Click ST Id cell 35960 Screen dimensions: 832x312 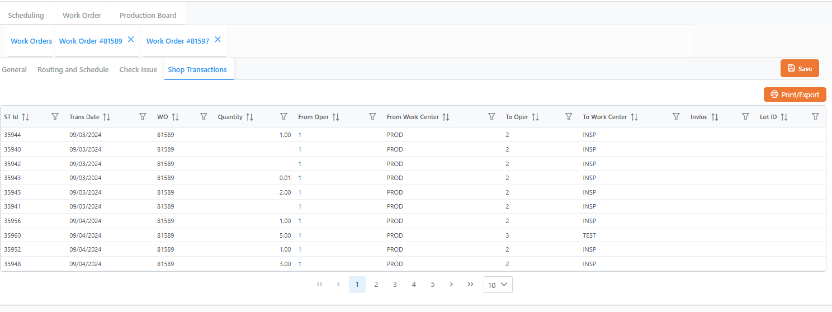12,235
